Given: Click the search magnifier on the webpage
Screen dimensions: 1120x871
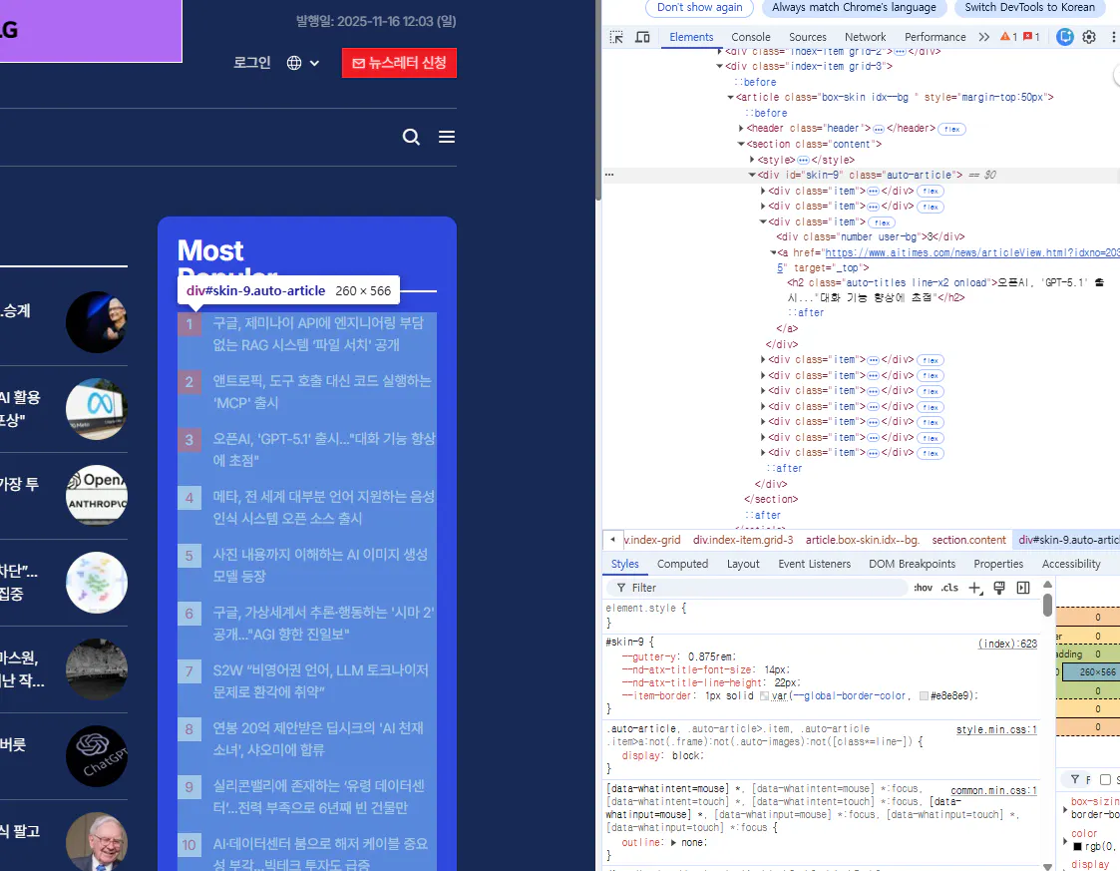Looking at the screenshot, I should (x=411, y=137).
